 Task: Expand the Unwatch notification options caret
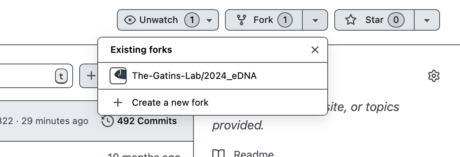pos(209,20)
